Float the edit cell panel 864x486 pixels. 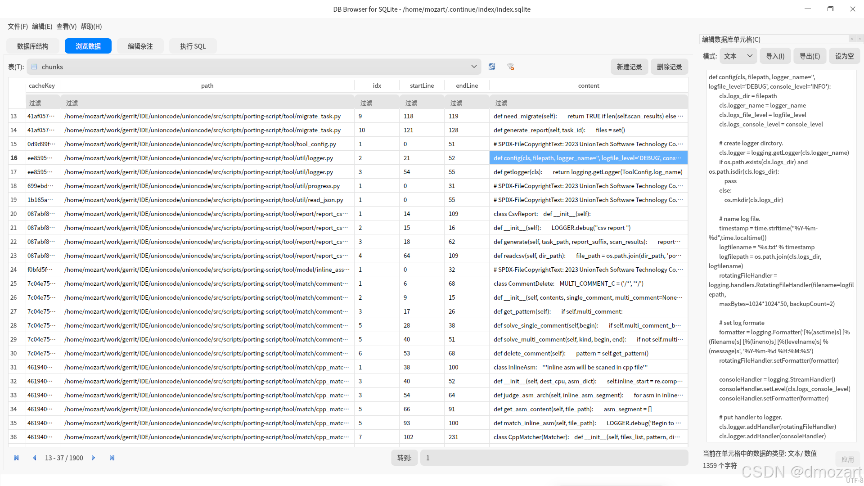coord(852,39)
